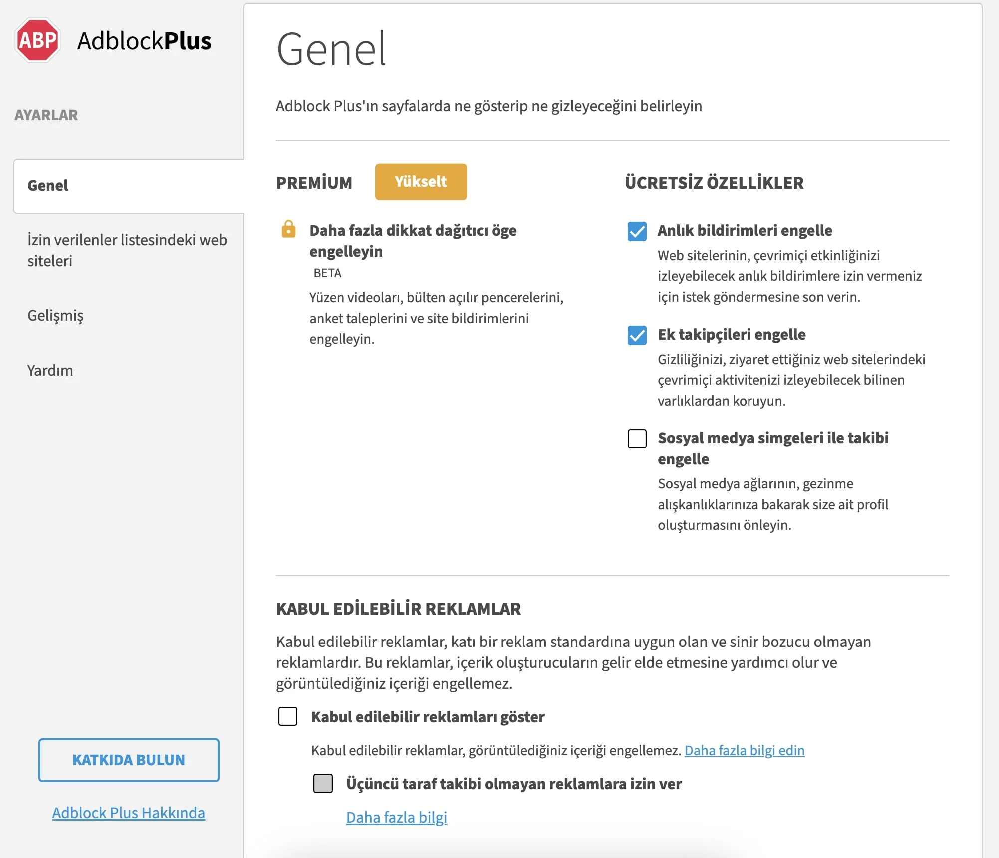Disable Ek takipçileri engelle checkbox
This screenshot has width=999, height=858.
click(x=637, y=335)
